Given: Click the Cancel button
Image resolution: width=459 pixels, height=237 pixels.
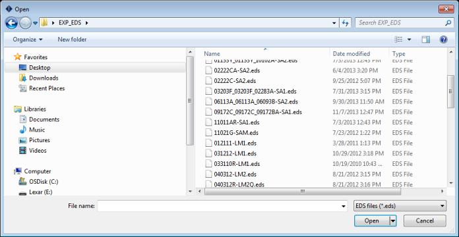Looking at the screenshot, I should point(425,221).
